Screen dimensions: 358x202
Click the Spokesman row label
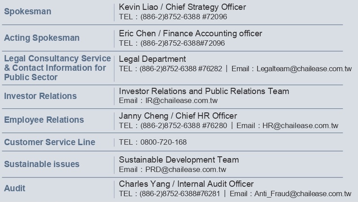(x=28, y=12)
